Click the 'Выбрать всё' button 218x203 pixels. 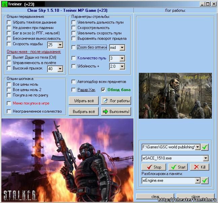pos(84,112)
